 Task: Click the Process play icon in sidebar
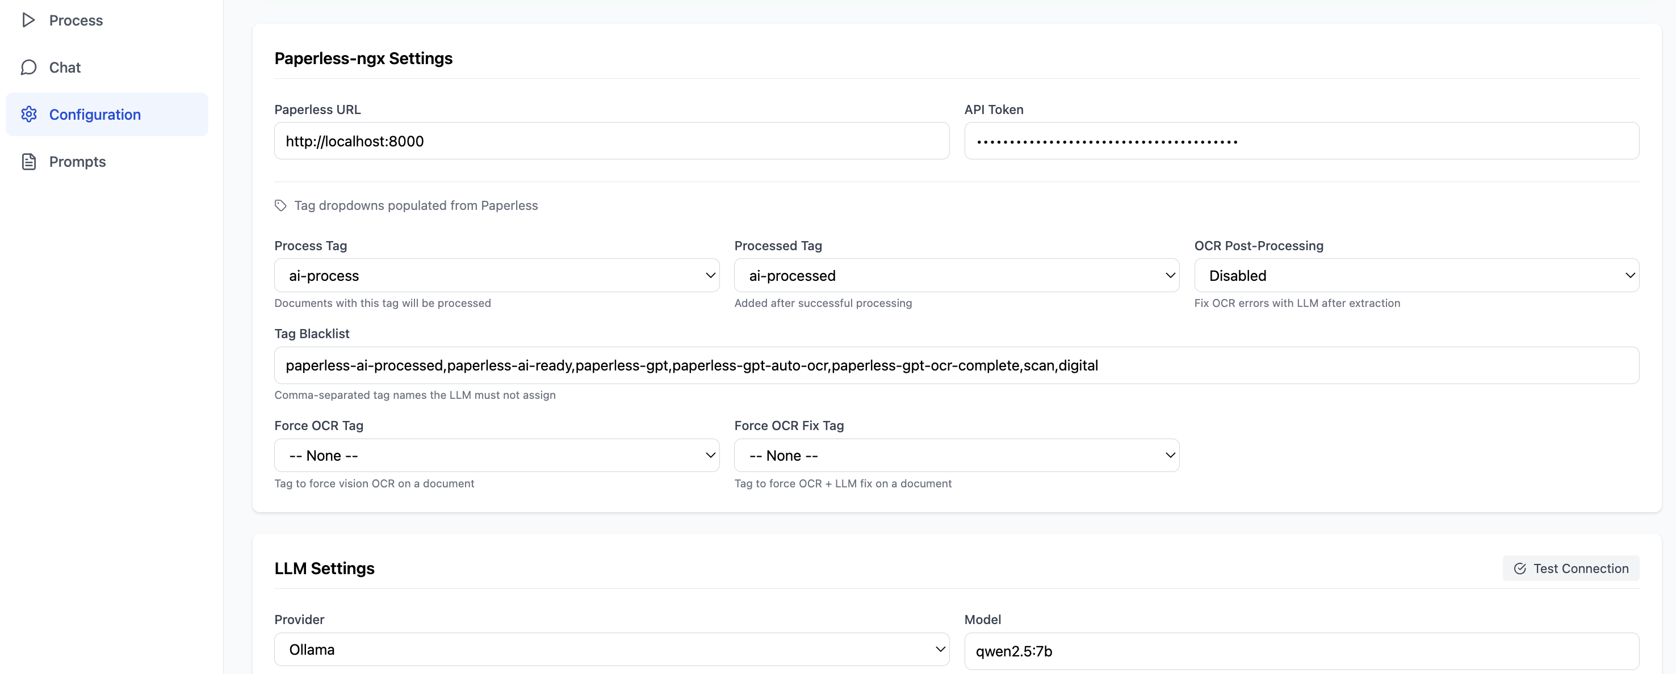coord(28,20)
